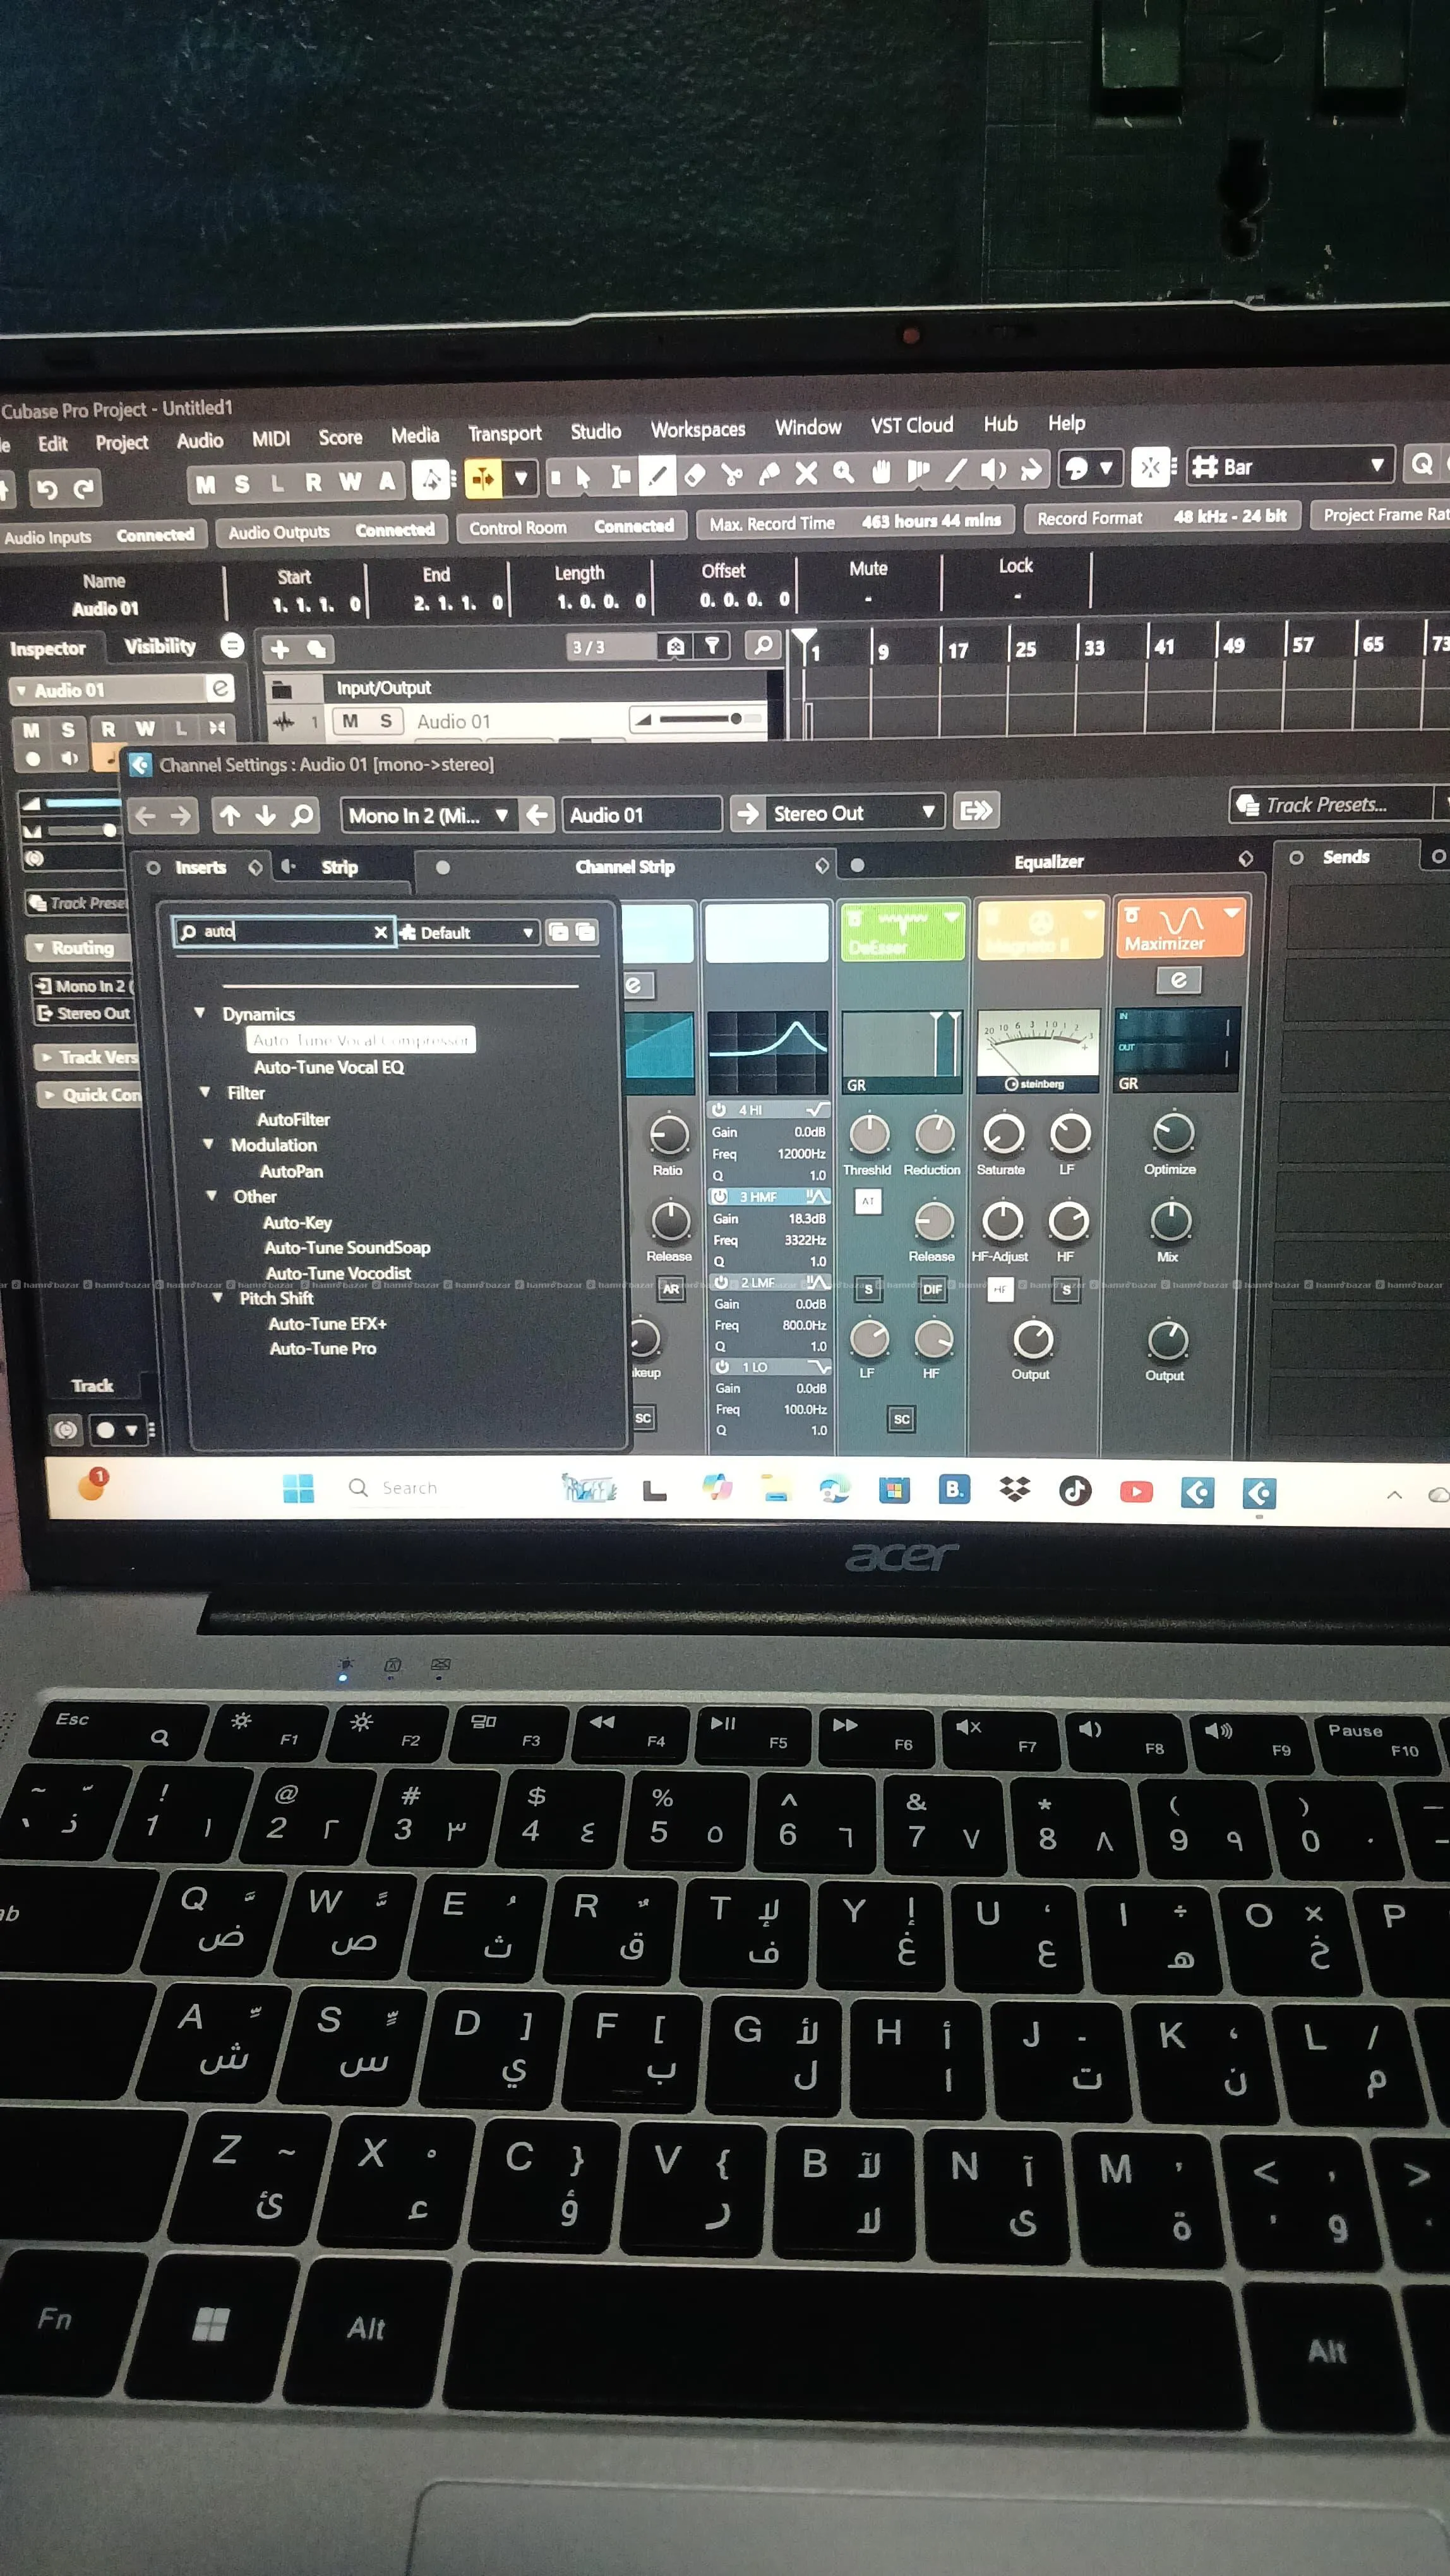Click the Undo arrow icon
This screenshot has width=1450, height=2576.
point(46,489)
